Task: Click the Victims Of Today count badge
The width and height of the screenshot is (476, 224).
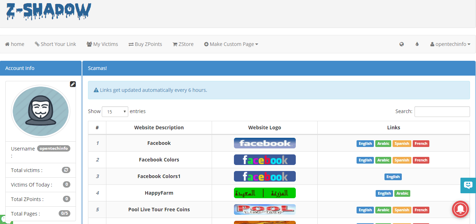Action: point(66,184)
